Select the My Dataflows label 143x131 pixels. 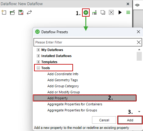click(52, 50)
